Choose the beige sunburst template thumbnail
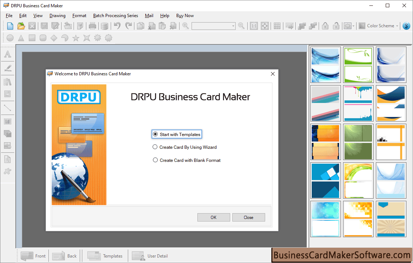Viewport: 413px width, 263px height. (391, 219)
